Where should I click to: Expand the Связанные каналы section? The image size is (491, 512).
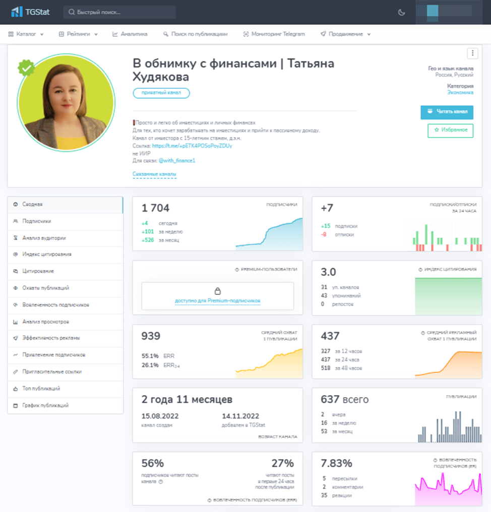(x=154, y=174)
